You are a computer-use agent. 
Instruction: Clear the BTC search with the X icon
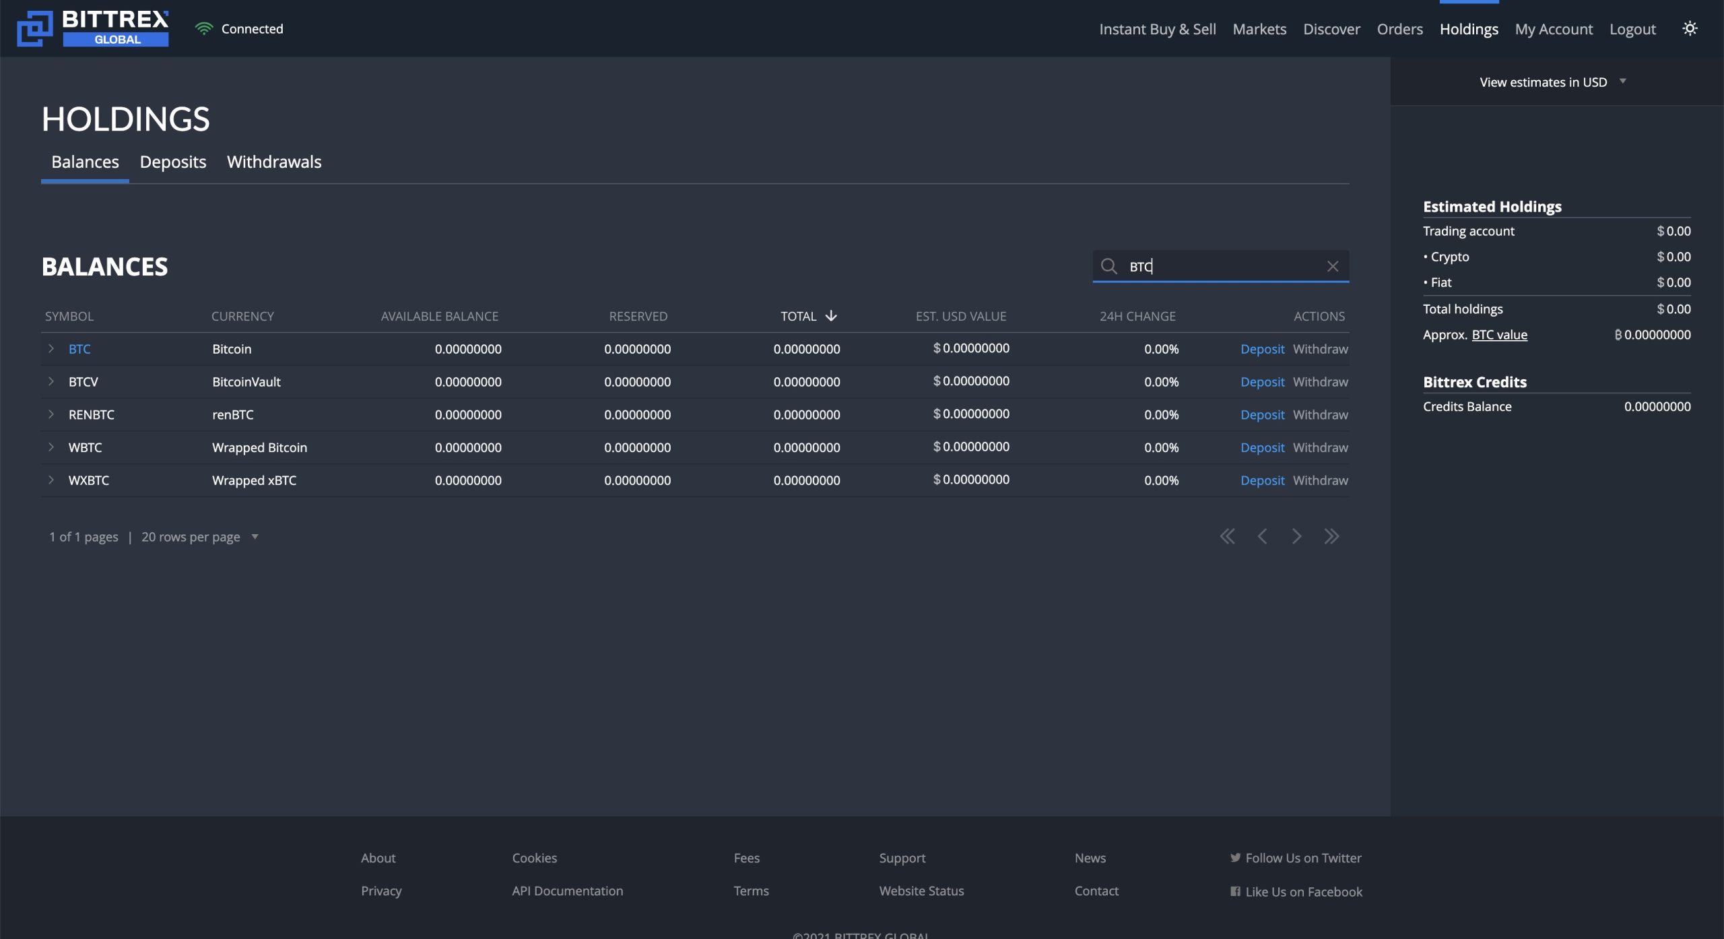[x=1333, y=266]
